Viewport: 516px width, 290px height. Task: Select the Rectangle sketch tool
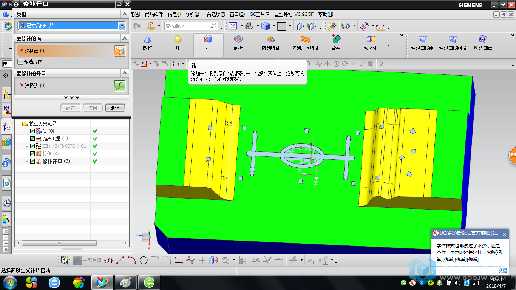point(179,260)
